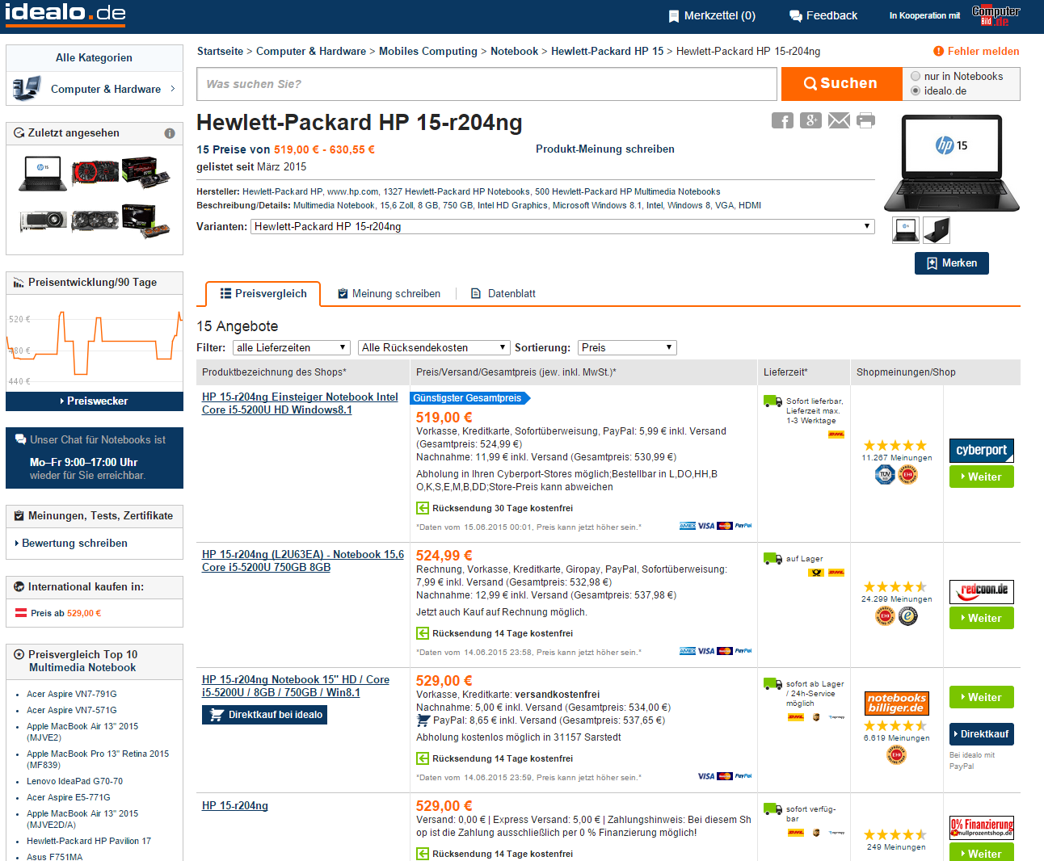Open the 'Alle Rücksendekosten' filter dropdown

pyautogui.click(x=434, y=347)
